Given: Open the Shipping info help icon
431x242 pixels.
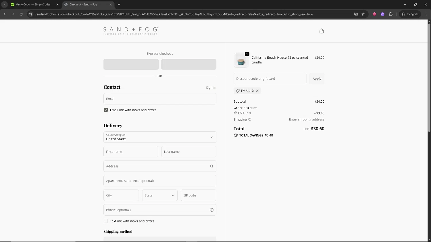Looking at the screenshot, I should (x=250, y=120).
